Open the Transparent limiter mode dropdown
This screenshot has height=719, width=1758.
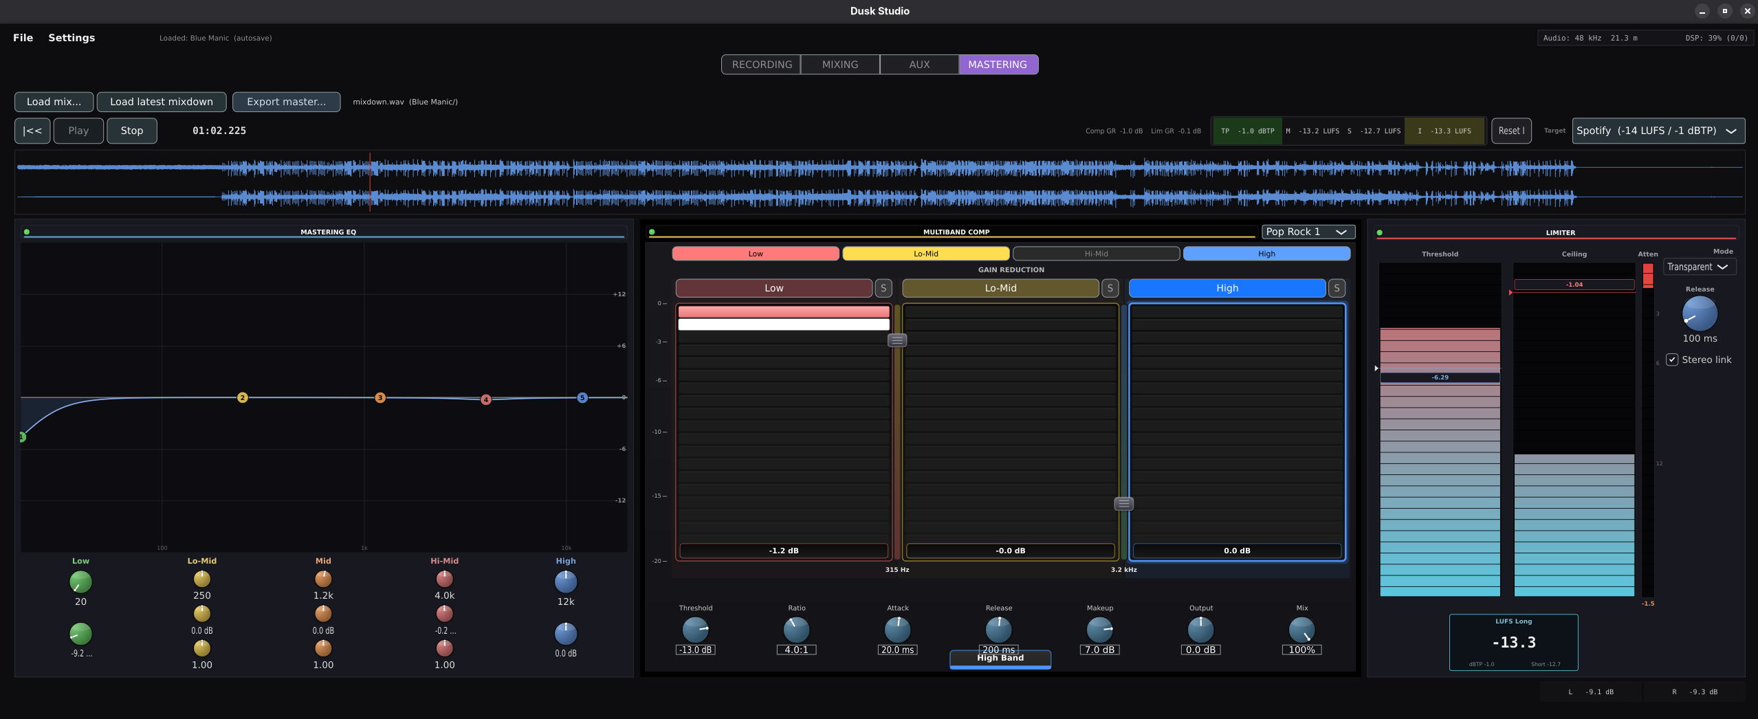coord(1699,267)
